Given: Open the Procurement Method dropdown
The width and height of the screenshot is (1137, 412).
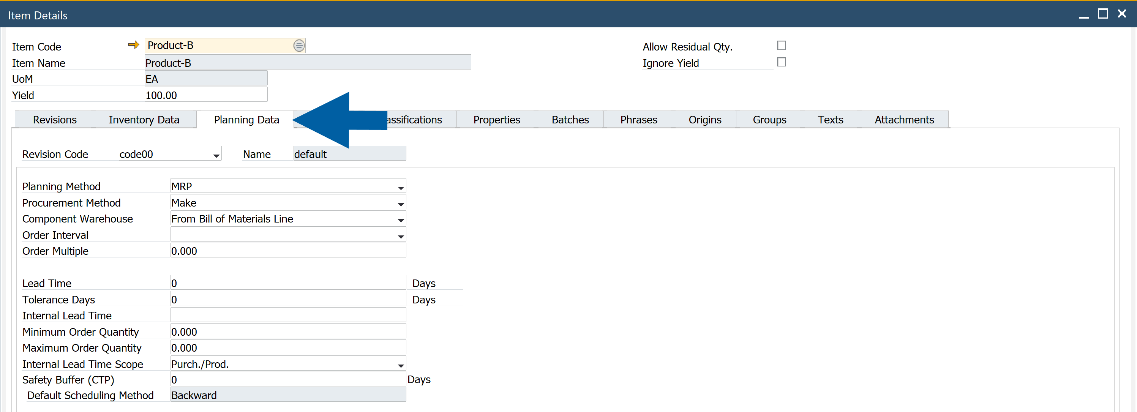Looking at the screenshot, I should point(400,204).
